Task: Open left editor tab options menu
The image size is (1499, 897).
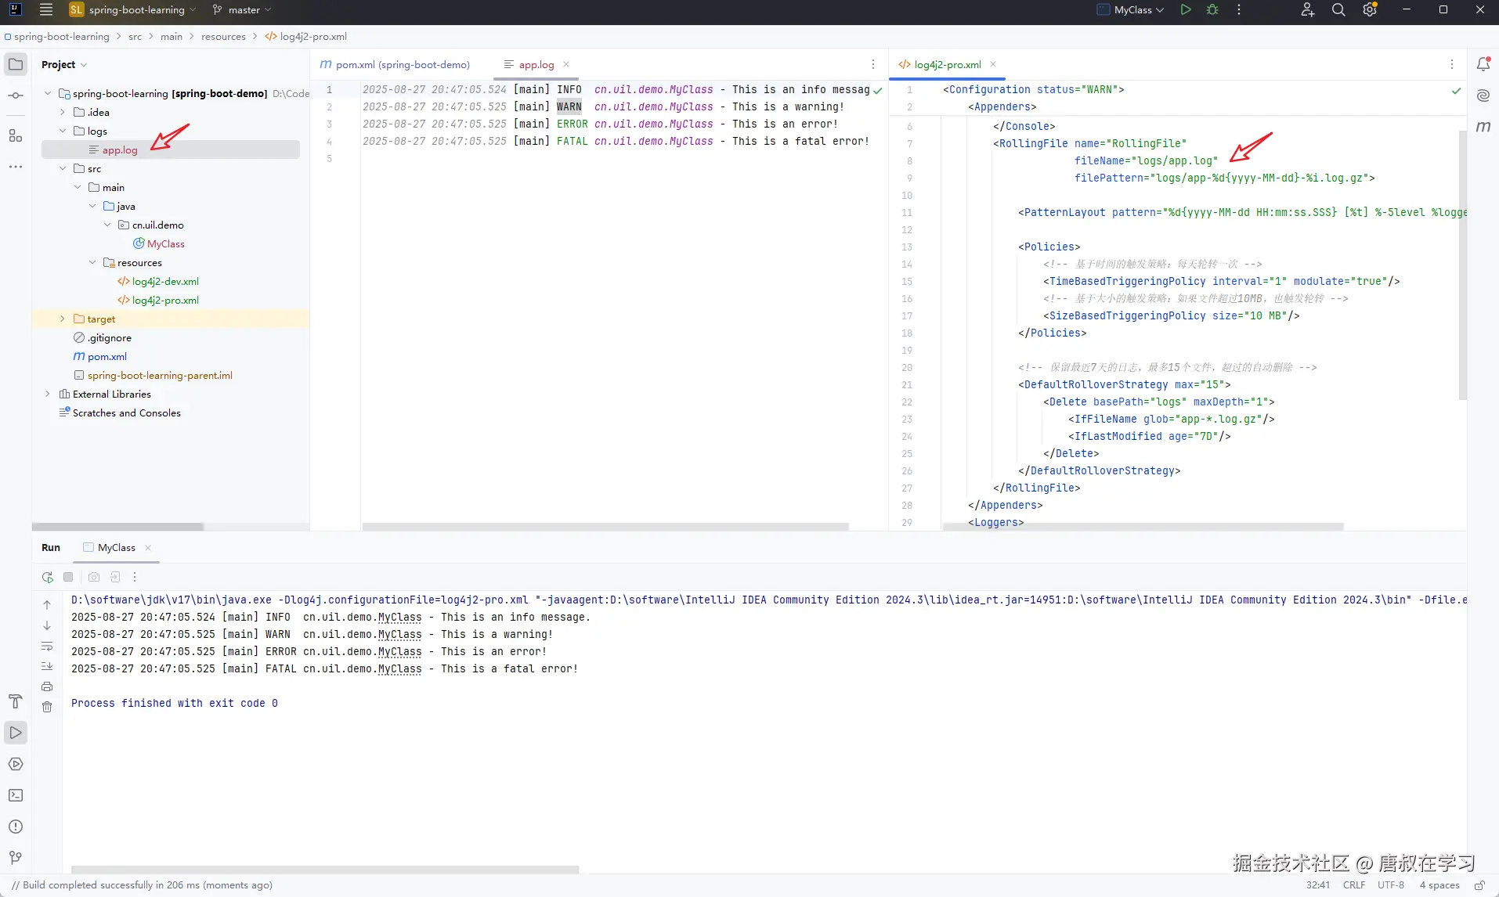Action: pos(873,64)
